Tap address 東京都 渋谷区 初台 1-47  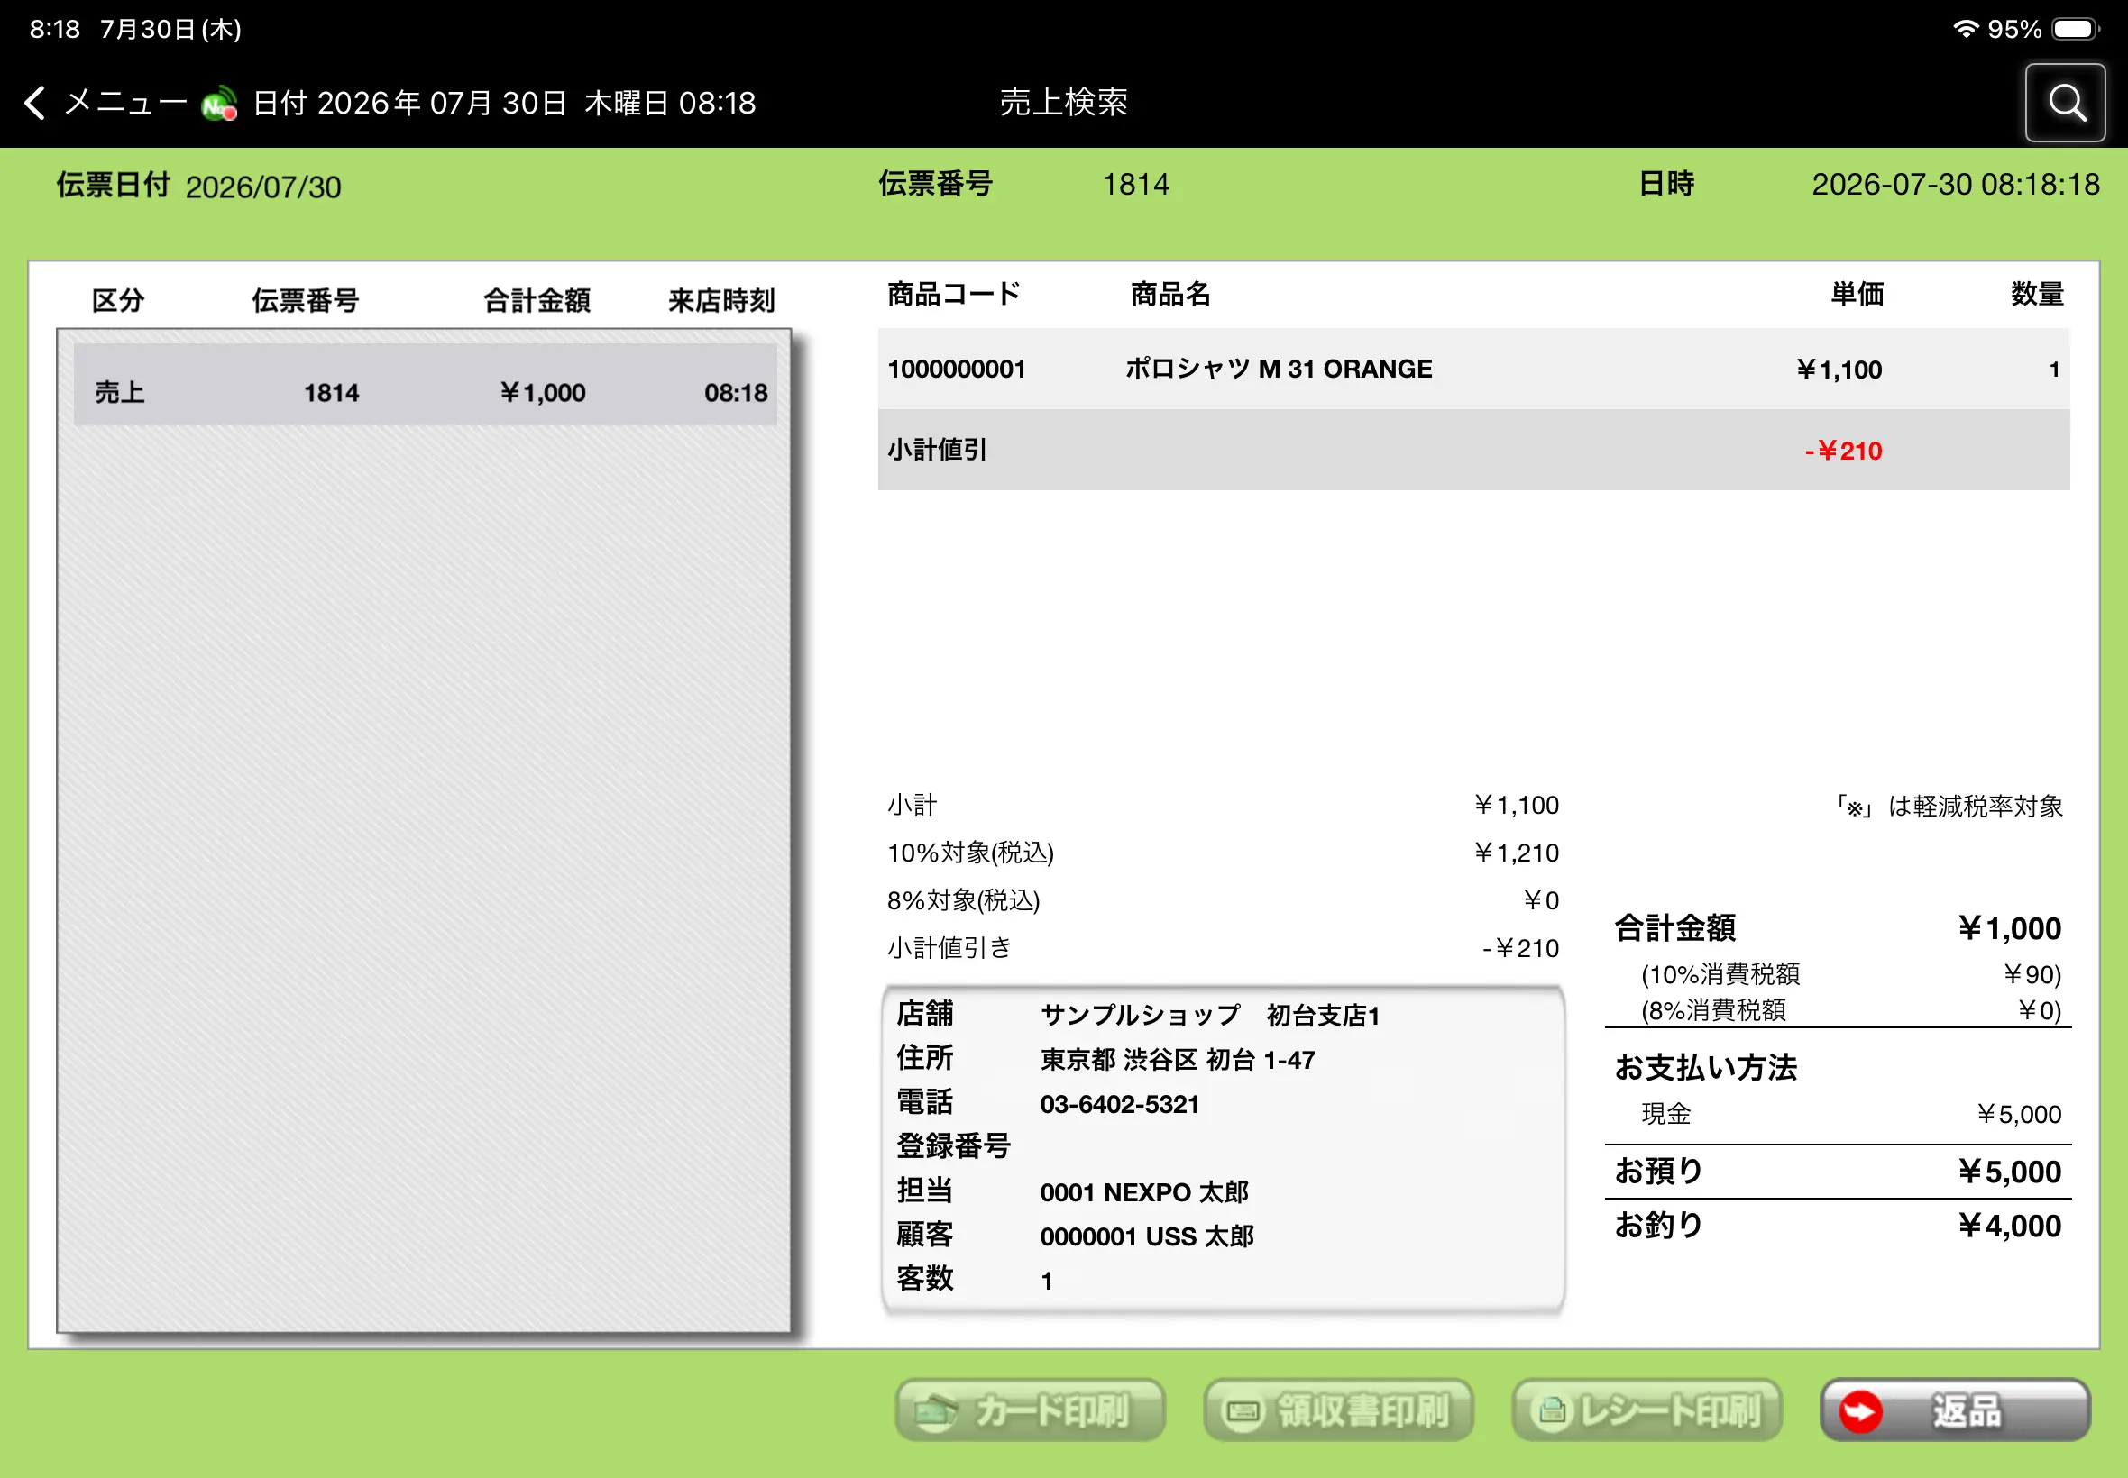tap(1178, 1061)
